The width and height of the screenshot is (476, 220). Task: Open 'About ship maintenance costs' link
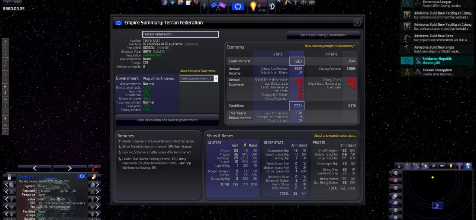335,136
